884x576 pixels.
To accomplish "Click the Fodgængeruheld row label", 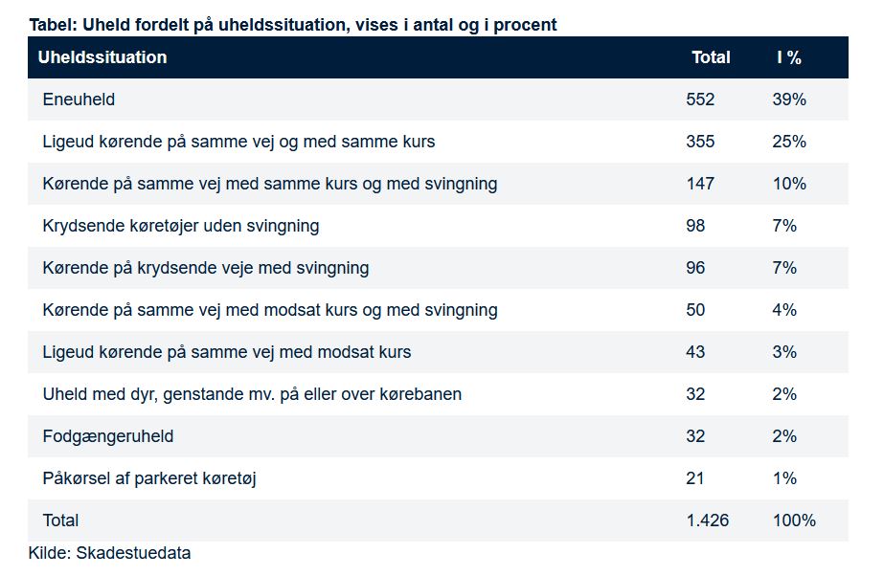I will pos(108,436).
